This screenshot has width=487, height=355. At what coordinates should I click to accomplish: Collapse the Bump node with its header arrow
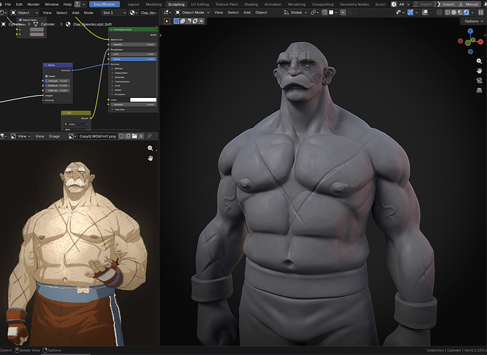tap(45, 65)
